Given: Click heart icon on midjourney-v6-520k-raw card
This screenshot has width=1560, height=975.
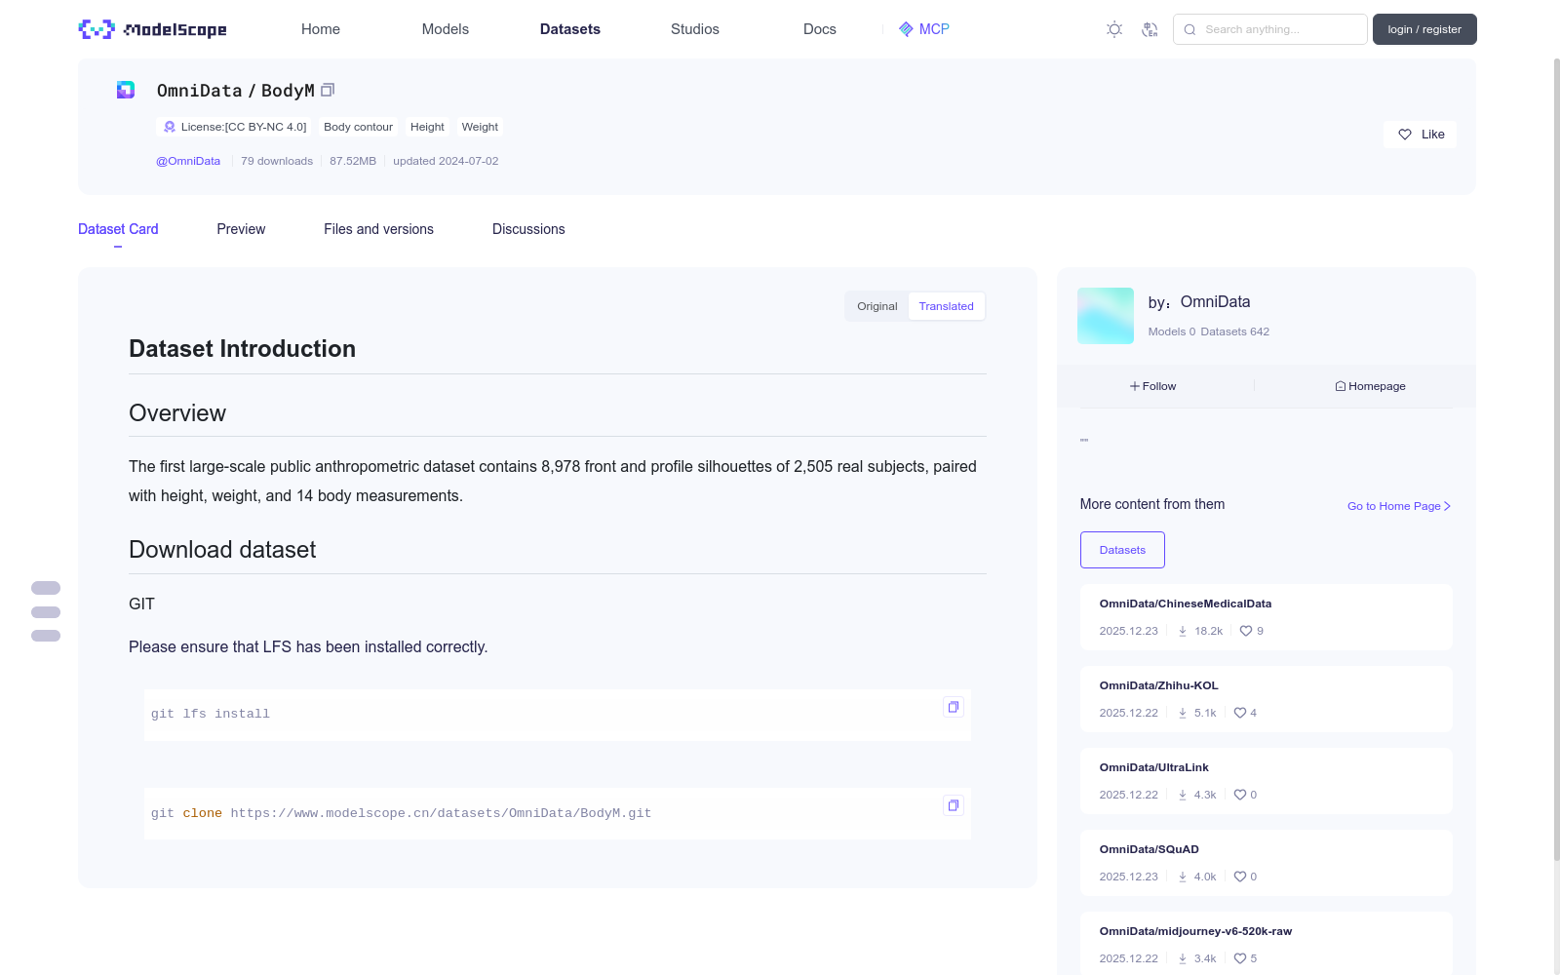Looking at the screenshot, I should 1240,958.
